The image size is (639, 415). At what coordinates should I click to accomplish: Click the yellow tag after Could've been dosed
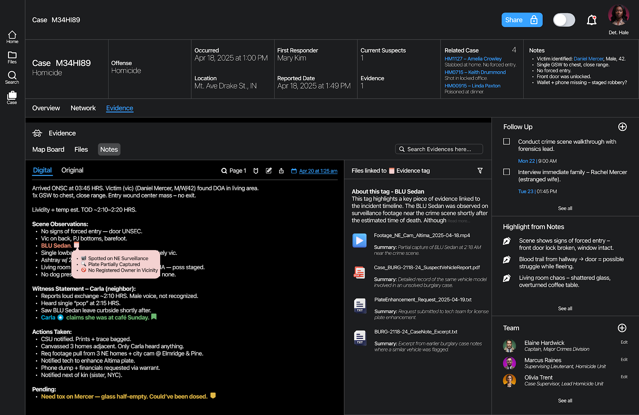(213, 396)
